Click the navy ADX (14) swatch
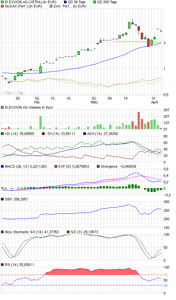The image size is (176, 300). [84, 134]
